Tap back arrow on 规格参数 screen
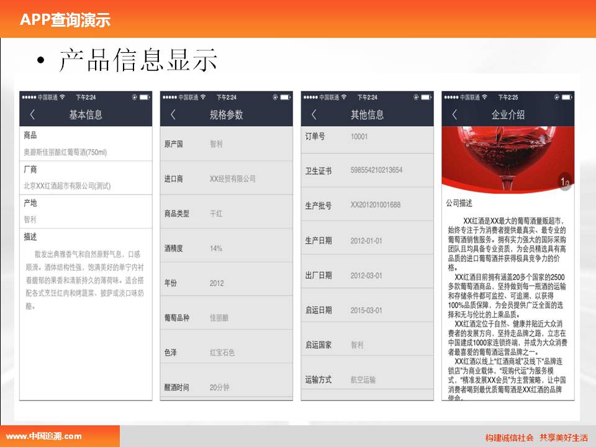Viewport: 596px width, 447px height. 173,114
